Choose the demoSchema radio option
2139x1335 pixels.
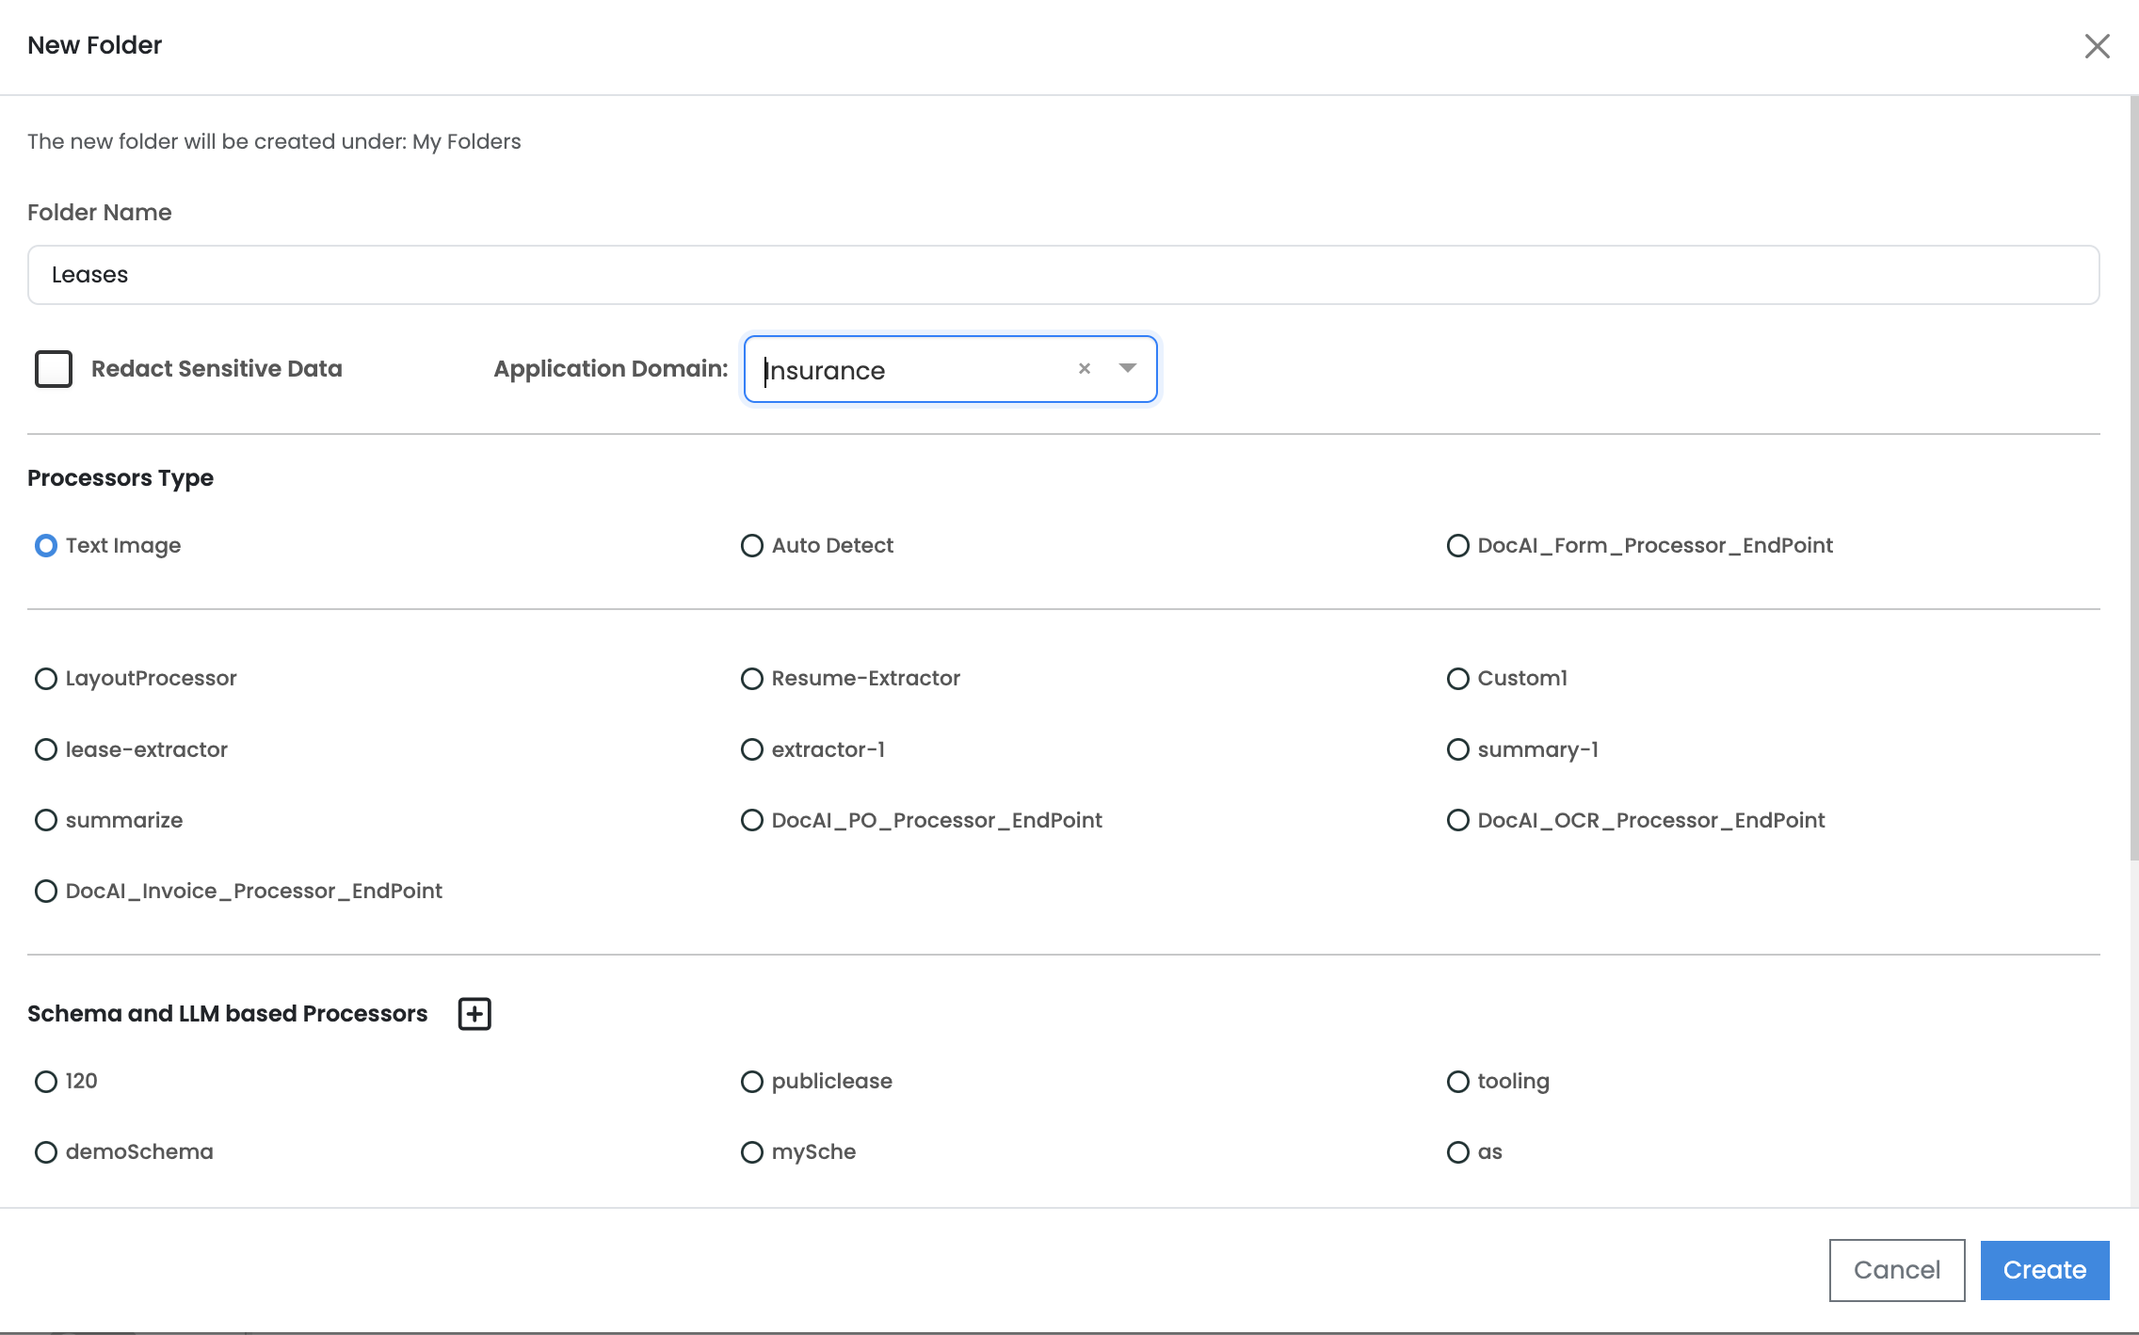tap(46, 1152)
